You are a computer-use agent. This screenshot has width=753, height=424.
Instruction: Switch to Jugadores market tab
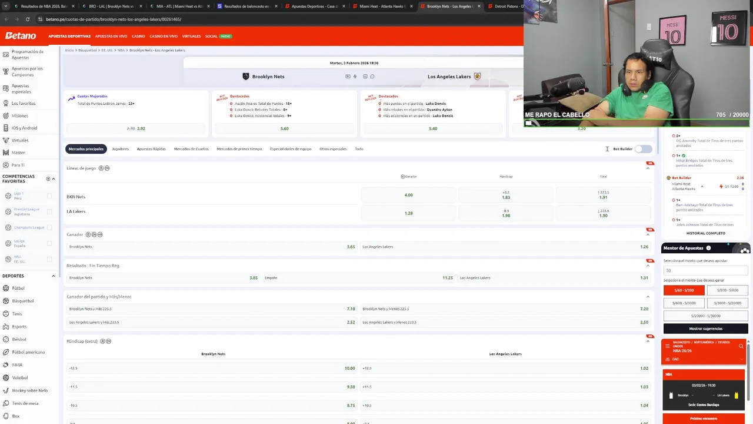(121, 149)
